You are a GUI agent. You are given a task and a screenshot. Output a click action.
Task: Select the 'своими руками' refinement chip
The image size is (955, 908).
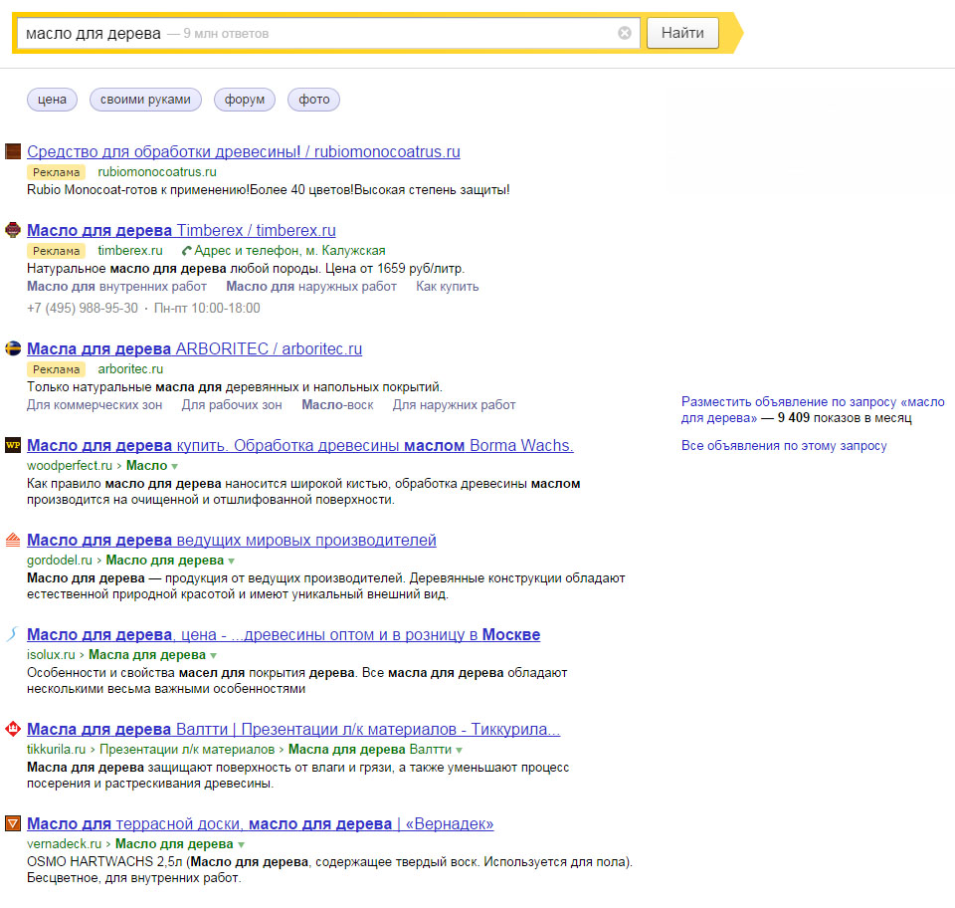coord(145,100)
